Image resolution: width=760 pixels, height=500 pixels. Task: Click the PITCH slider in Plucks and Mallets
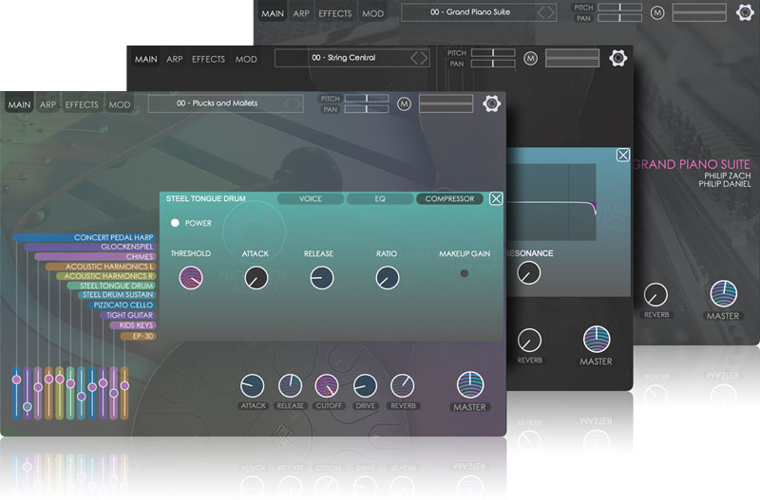click(367, 99)
